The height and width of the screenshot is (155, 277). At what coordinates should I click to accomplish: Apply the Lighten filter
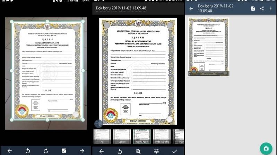click(x=122, y=136)
